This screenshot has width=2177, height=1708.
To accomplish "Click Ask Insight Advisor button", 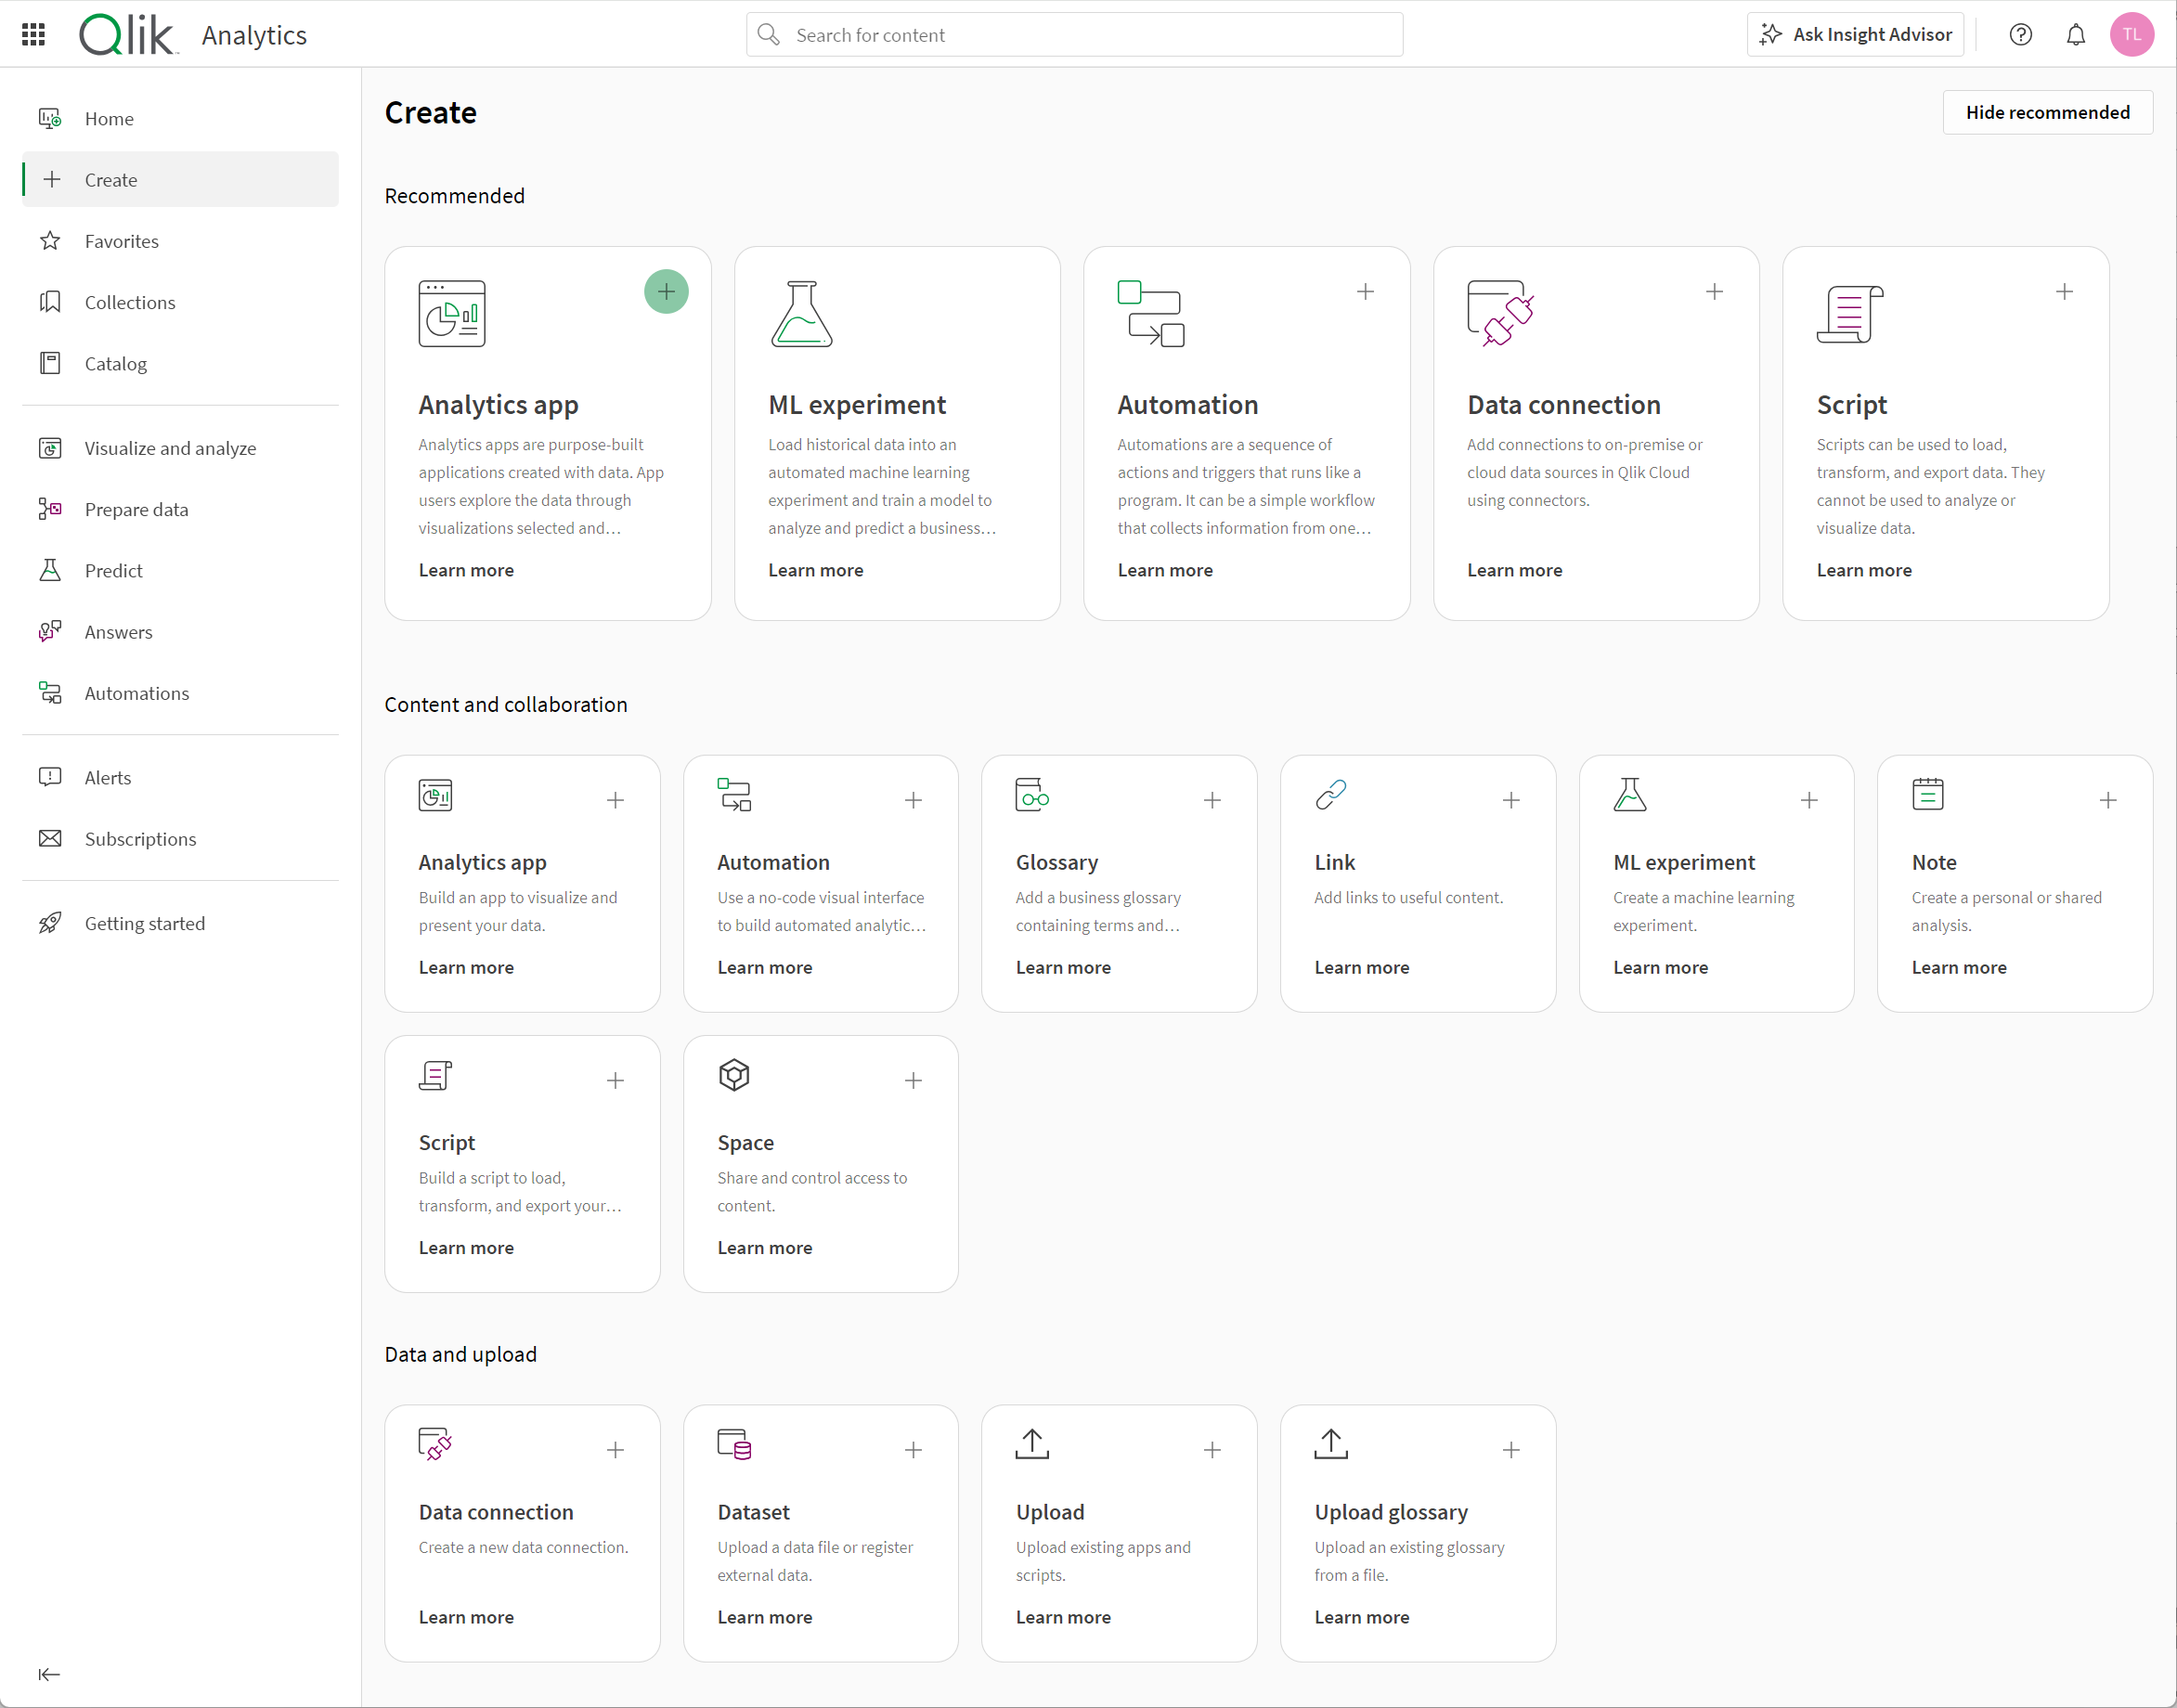I will (x=1859, y=35).
